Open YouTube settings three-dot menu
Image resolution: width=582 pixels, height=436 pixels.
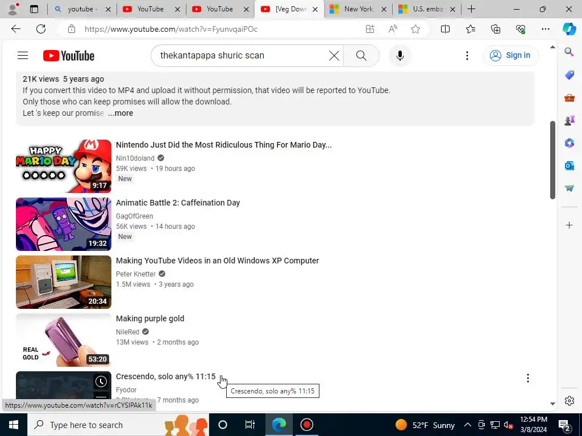click(x=467, y=56)
